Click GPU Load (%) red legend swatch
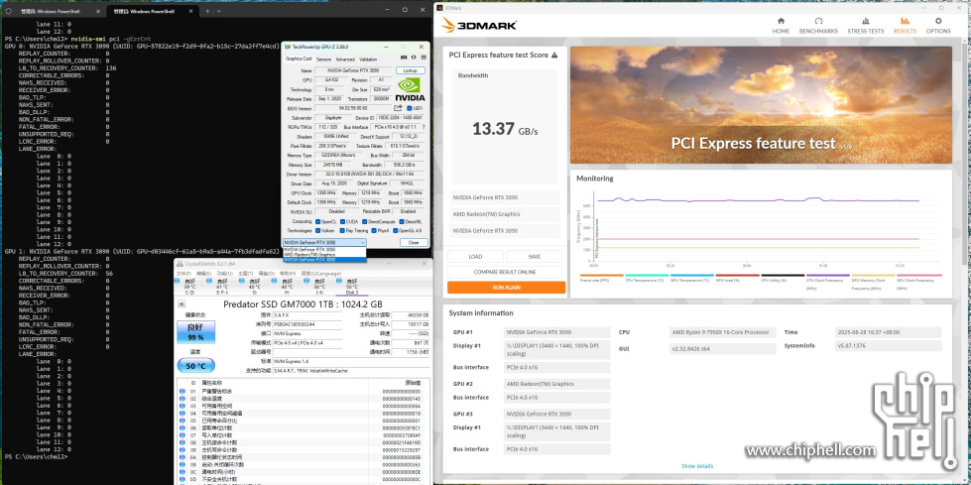The width and height of the screenshot is (971, 485). click(x=737, y=275)
